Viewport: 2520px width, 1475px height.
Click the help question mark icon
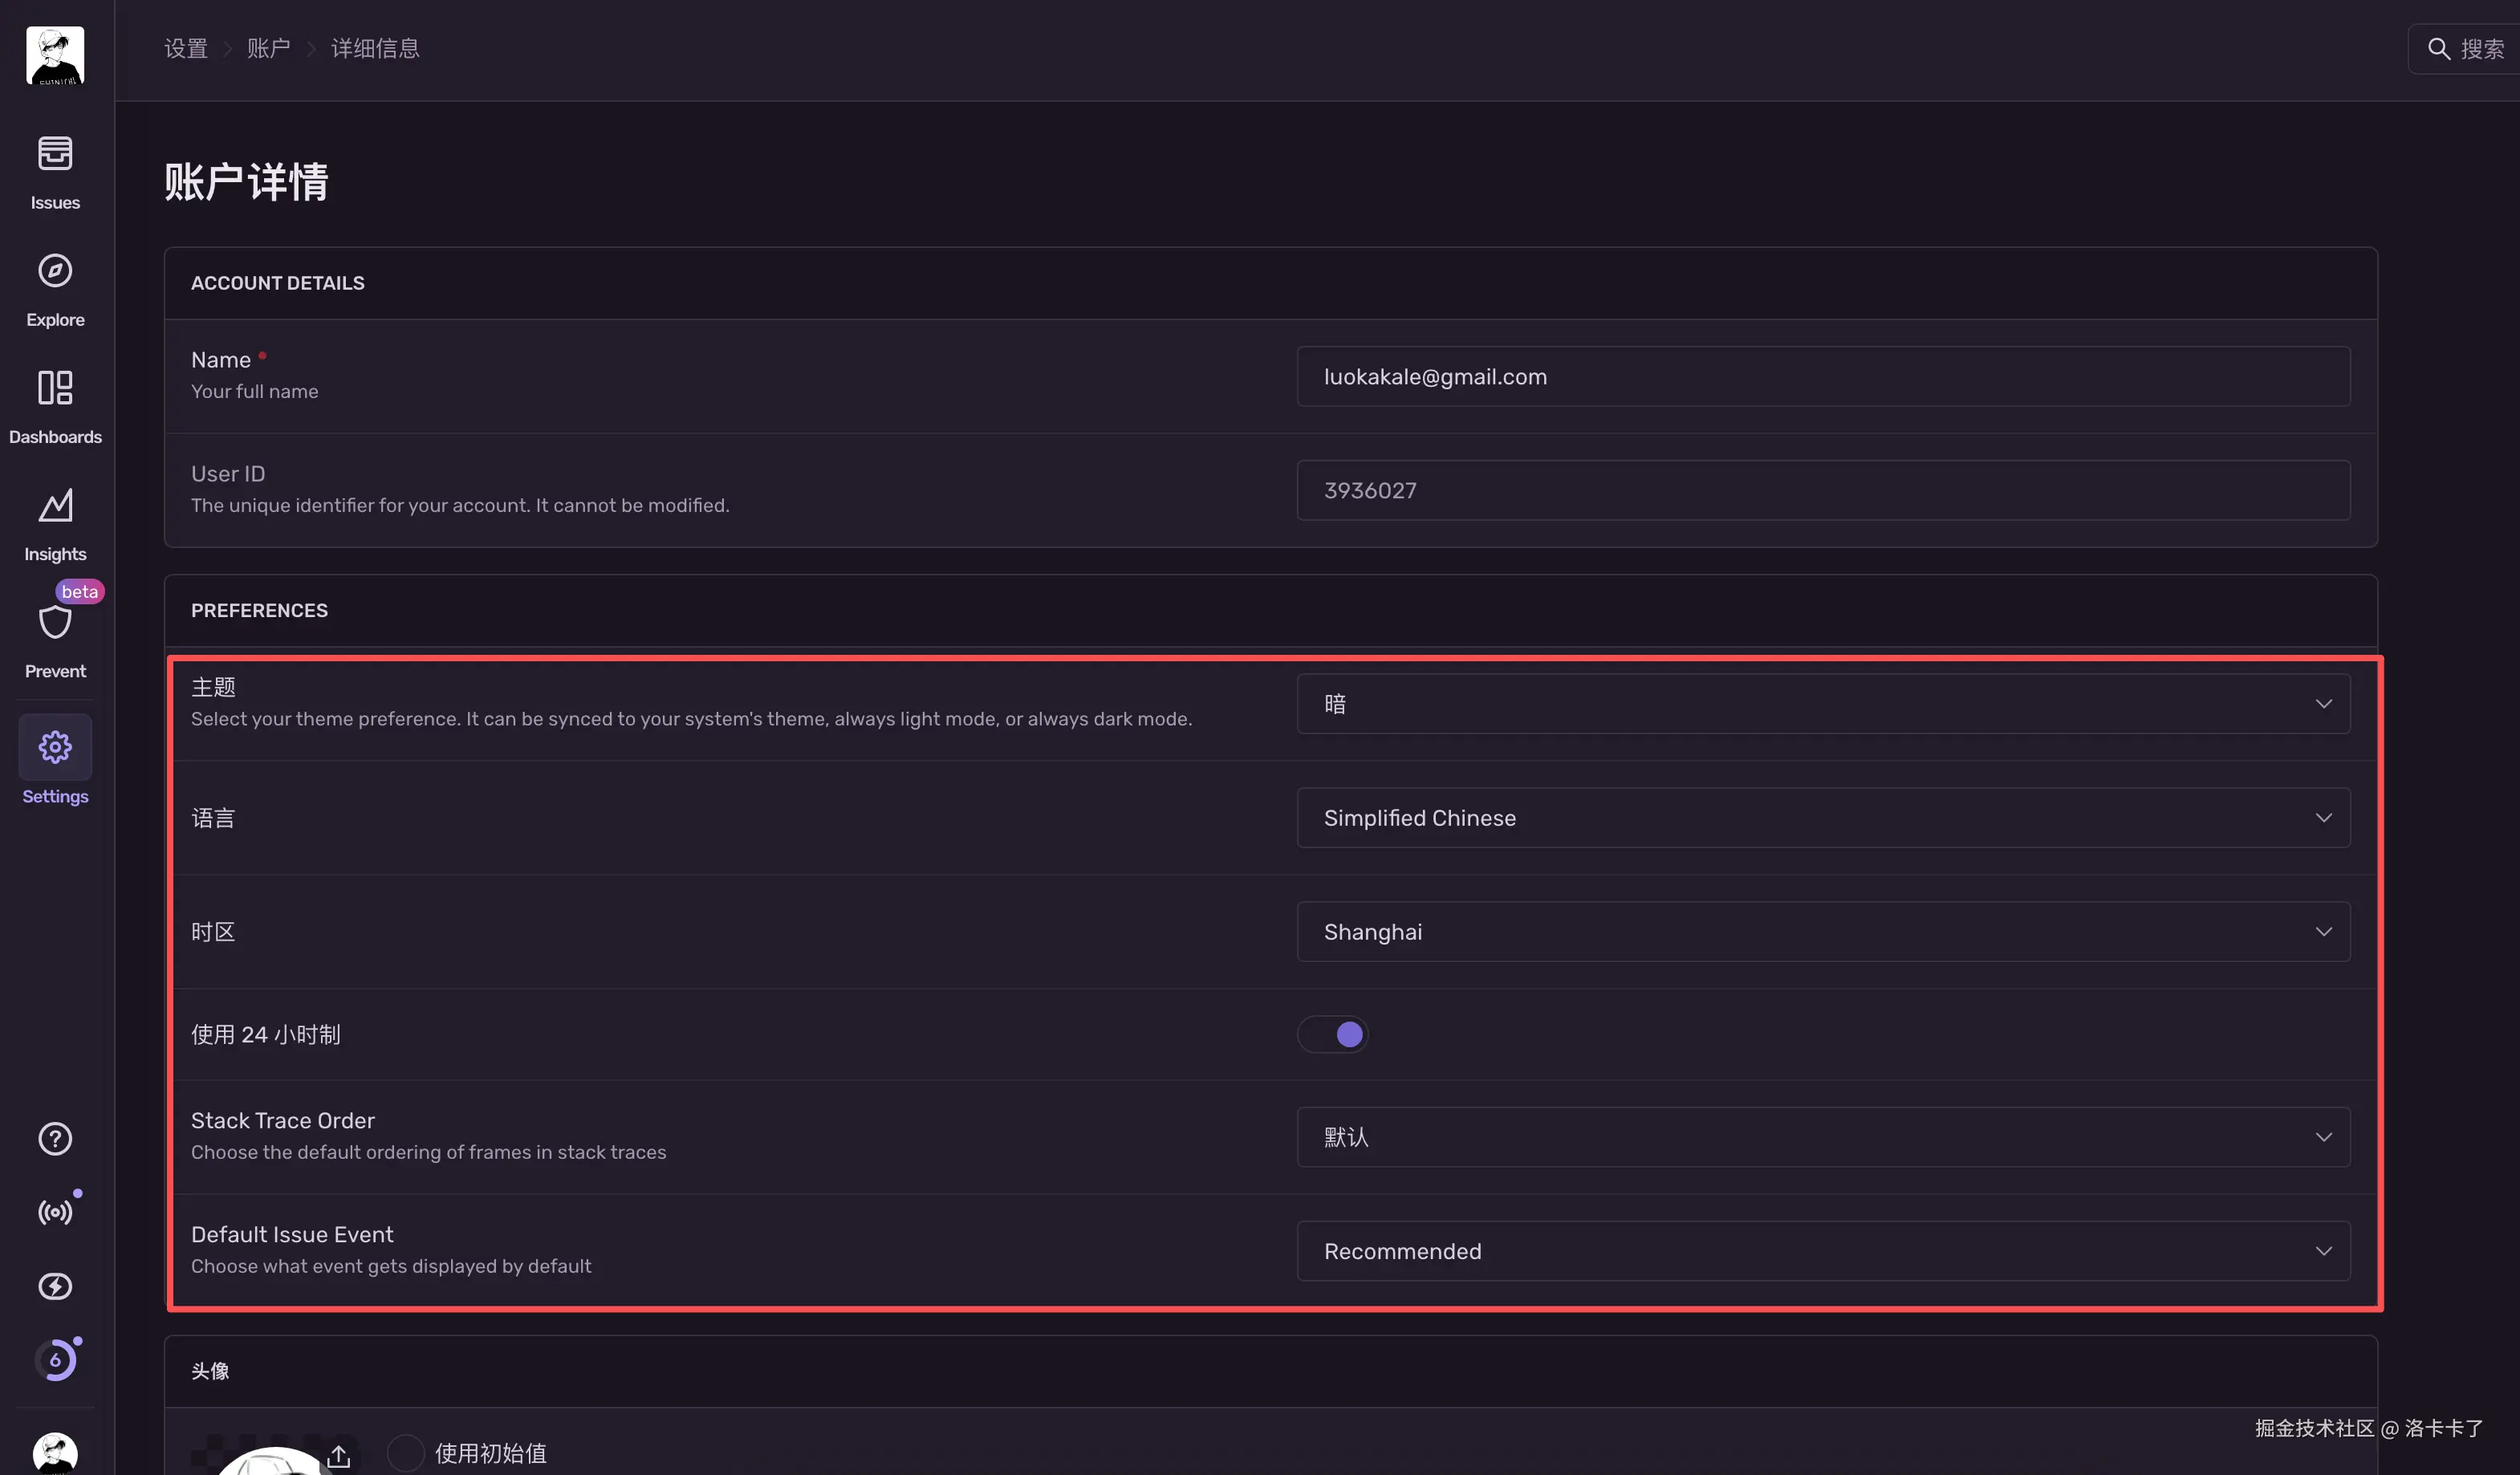point(55,1138)
